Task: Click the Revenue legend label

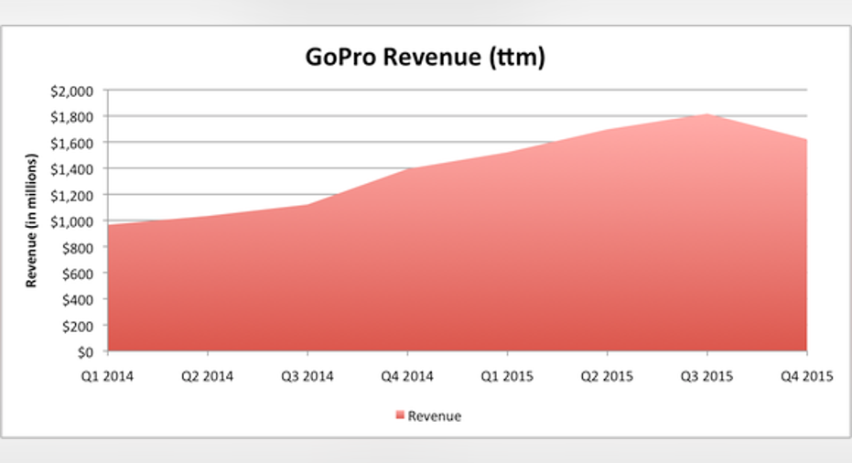Action: click(434, 416)
